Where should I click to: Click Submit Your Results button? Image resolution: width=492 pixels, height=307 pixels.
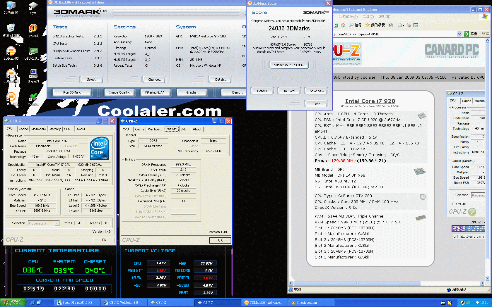[x=289, y=65]
